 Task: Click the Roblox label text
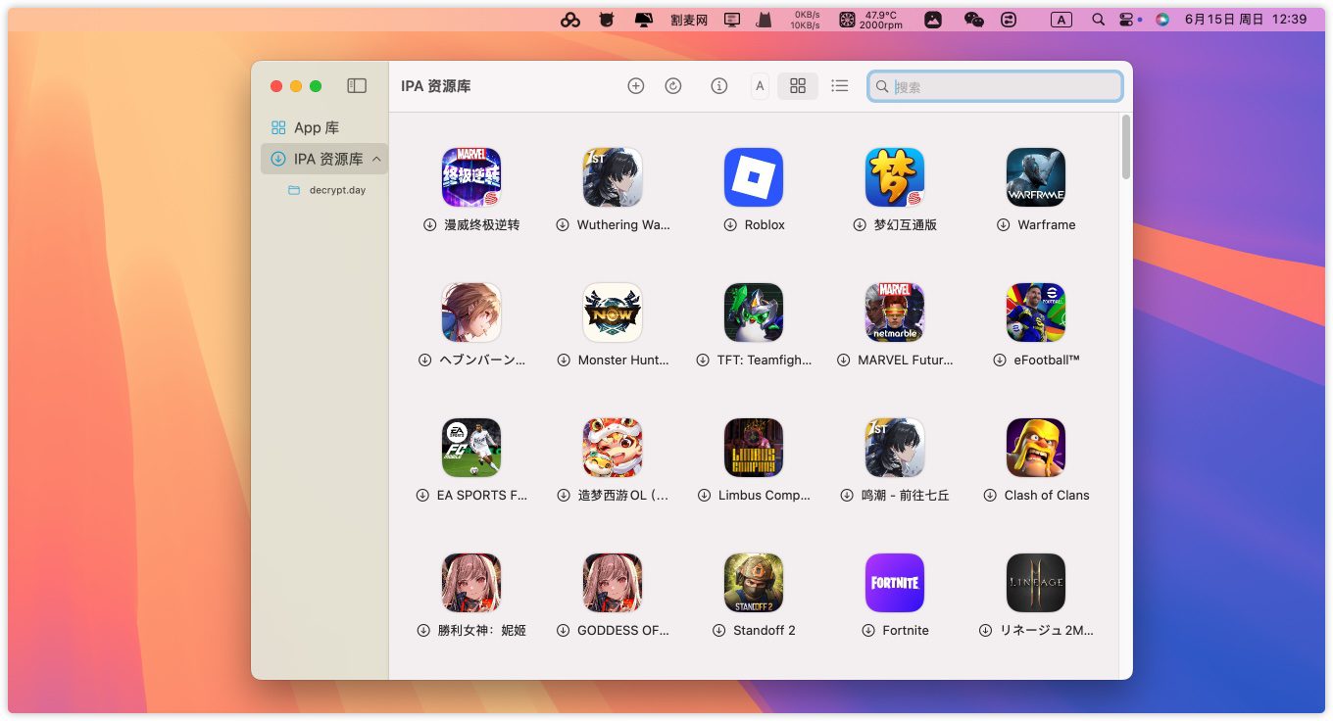click(x=765, y=224)
